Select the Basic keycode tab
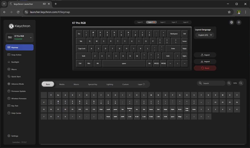Screen dimensions: 250x148 pos(48,84)
